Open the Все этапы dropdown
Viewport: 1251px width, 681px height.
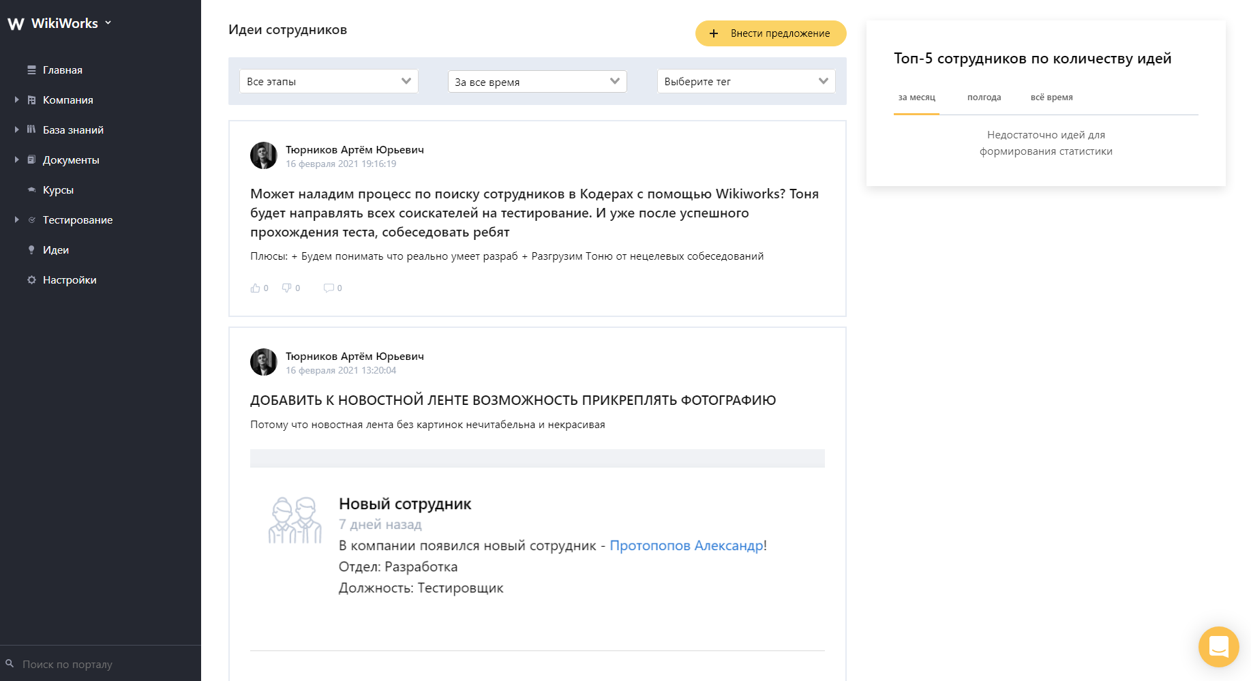point(329,82)
